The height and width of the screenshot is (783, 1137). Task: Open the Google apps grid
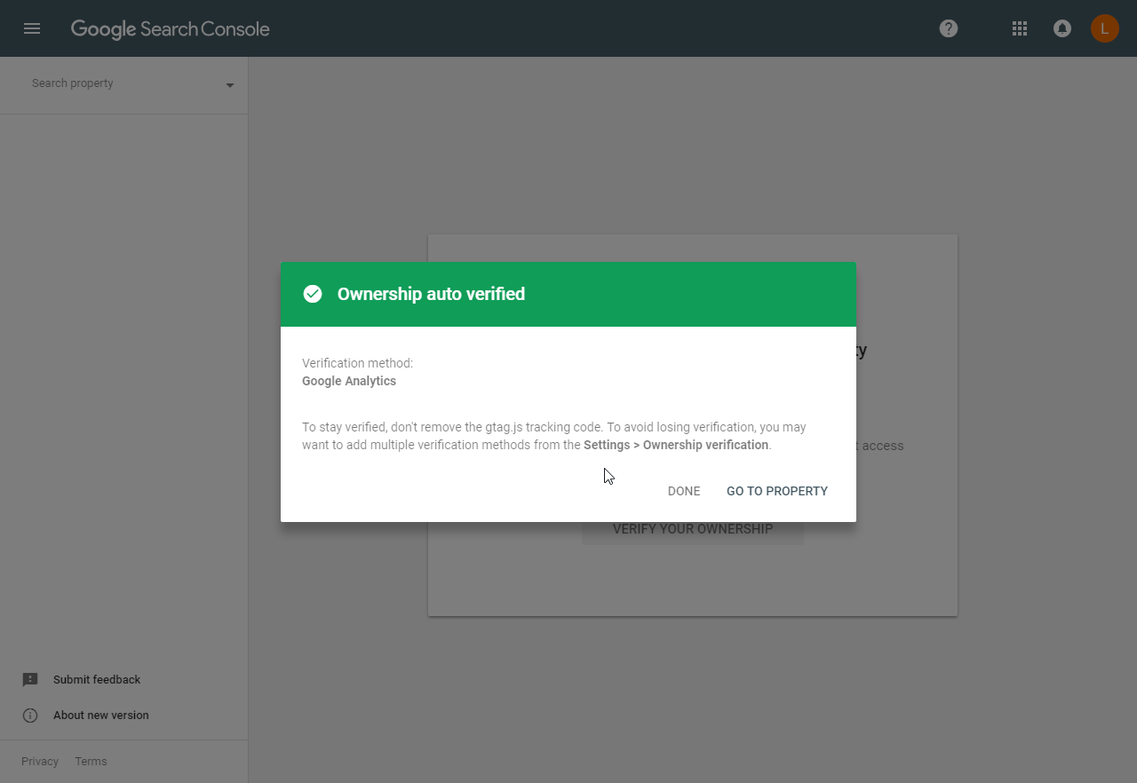pyautogui.click(x=1020, y=28)
